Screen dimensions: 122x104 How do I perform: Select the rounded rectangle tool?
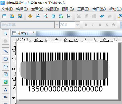click(x=6, y=59)
